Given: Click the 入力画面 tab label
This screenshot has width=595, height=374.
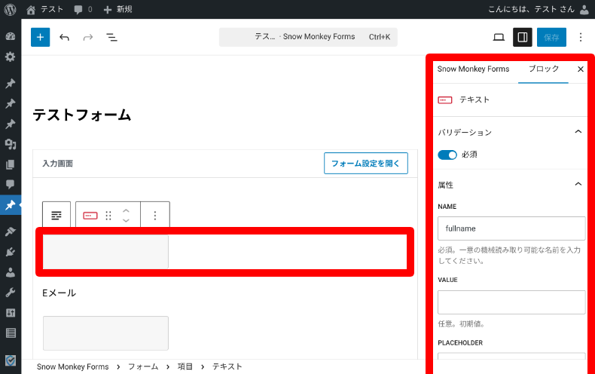Looking at the screenshot, I should 57,164.
